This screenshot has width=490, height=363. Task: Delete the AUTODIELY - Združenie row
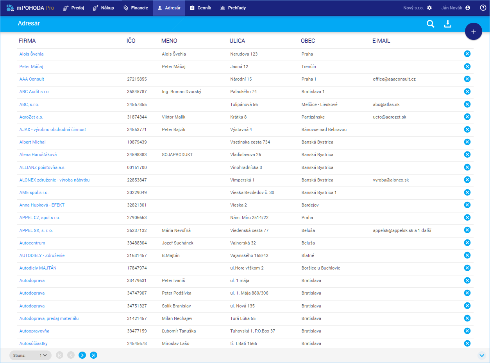pos(467,255)
